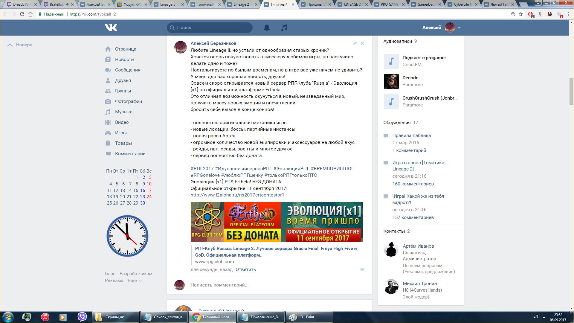Switch to the GamerDev browser tab

click(426, 4)
